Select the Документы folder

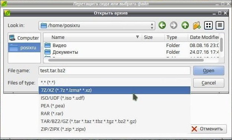[x=65, y=52]
